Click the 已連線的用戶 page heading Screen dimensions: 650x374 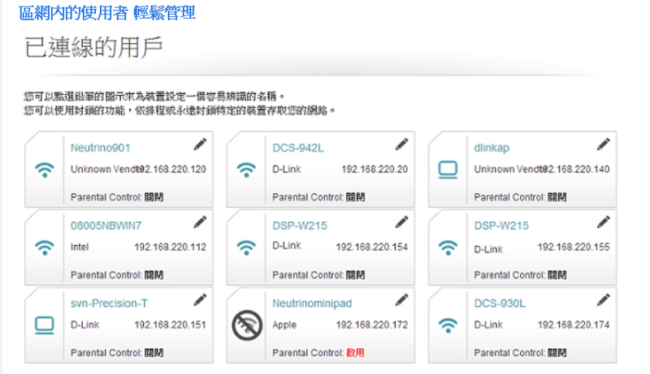pos(93,47)
